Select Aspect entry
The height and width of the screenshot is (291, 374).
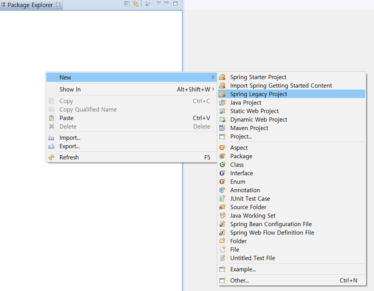point(292,148)
